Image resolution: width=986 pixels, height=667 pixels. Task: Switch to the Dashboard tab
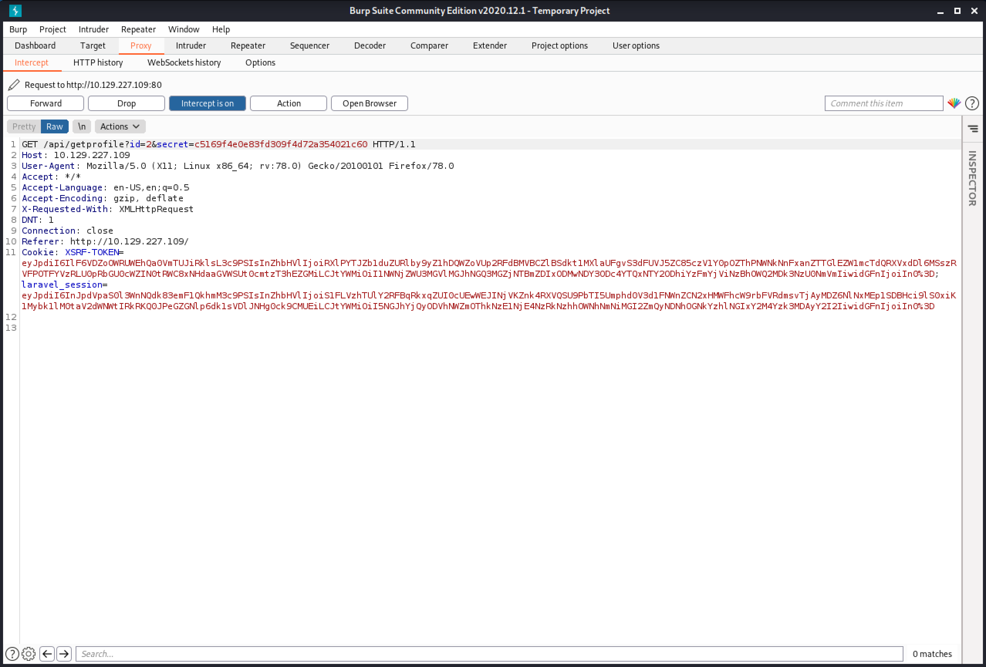pos(35,45)
